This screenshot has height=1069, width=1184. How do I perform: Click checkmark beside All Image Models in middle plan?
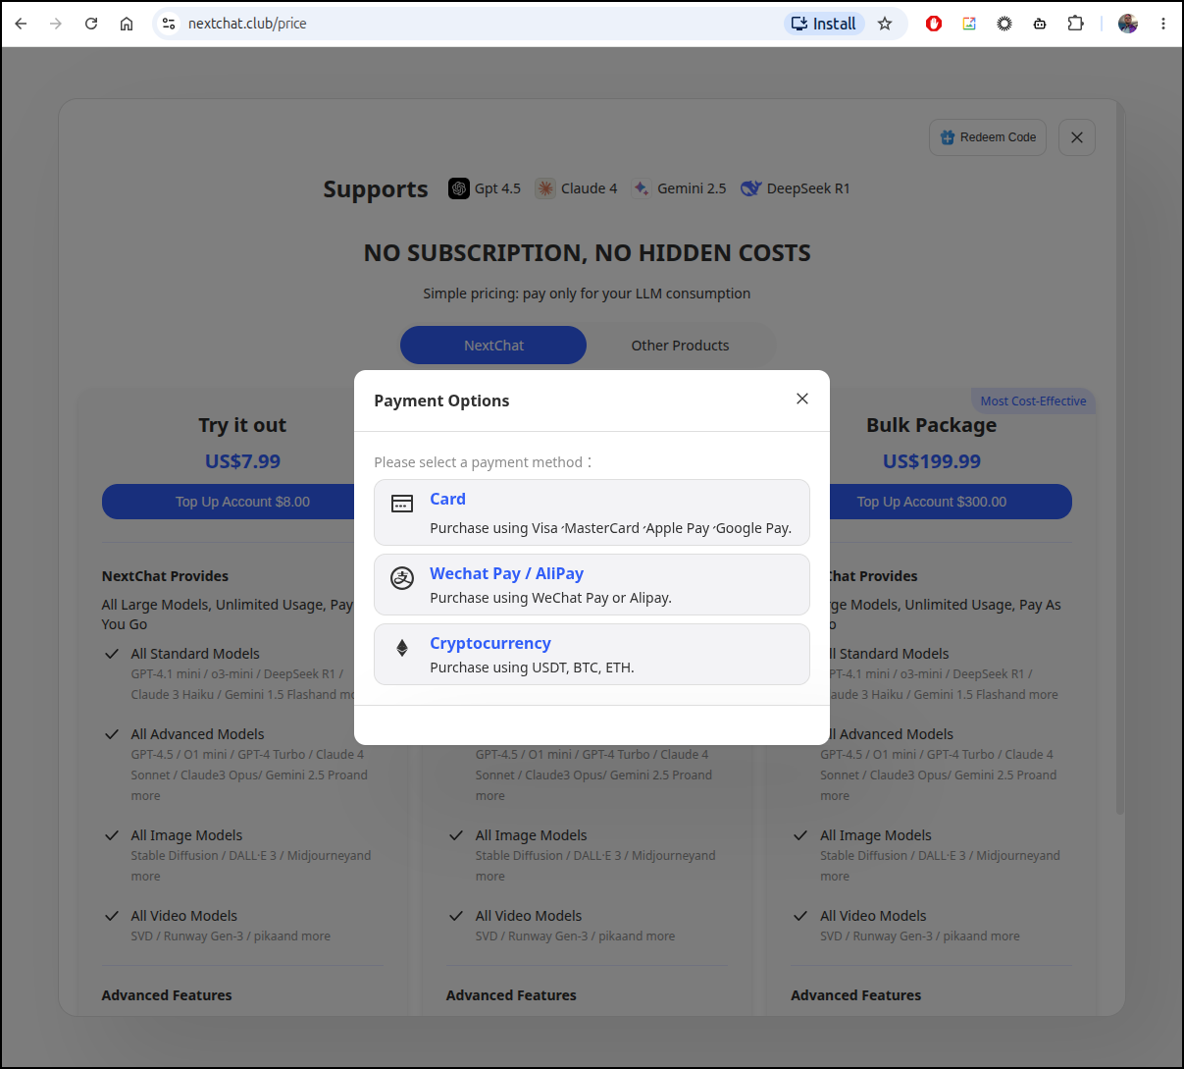click(x=456, y=835)
